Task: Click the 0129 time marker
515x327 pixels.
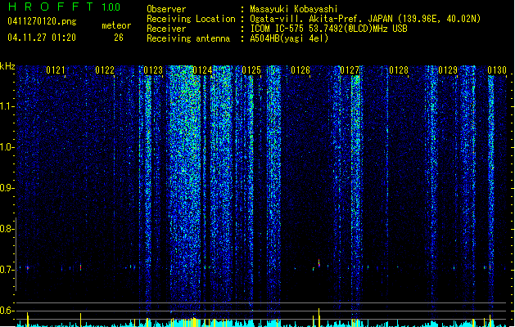Action: [x=448, y=70]
